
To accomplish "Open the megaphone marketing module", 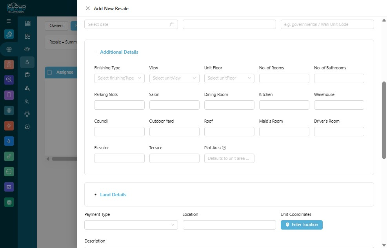I will pyautogui.click(x=9, y=126).
